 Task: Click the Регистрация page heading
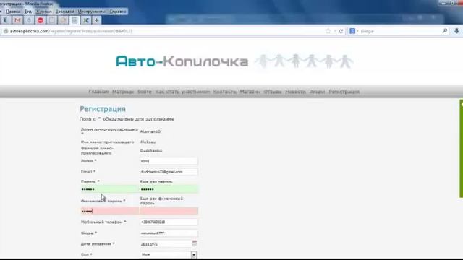(x=103, y=109)
